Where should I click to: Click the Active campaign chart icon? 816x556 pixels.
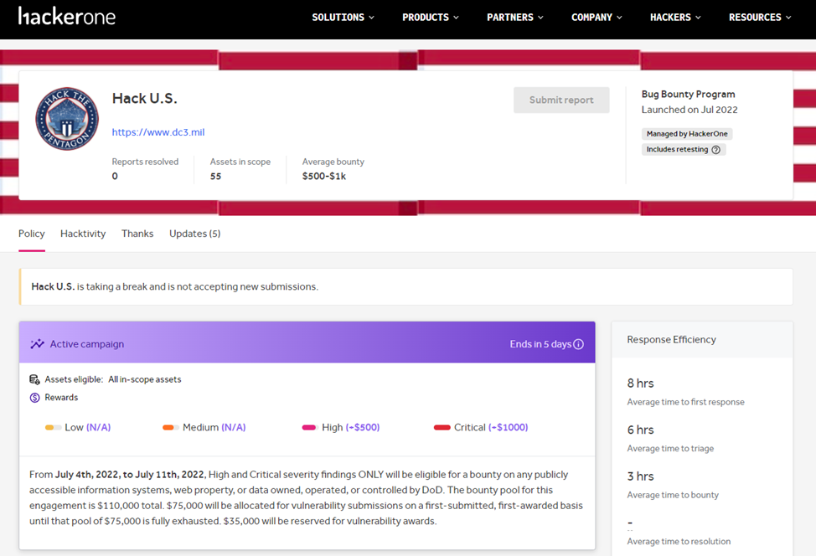37,344
